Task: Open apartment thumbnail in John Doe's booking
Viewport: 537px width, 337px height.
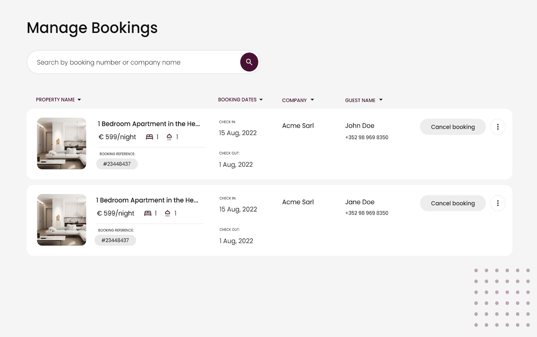Action: tap(61, 143)
